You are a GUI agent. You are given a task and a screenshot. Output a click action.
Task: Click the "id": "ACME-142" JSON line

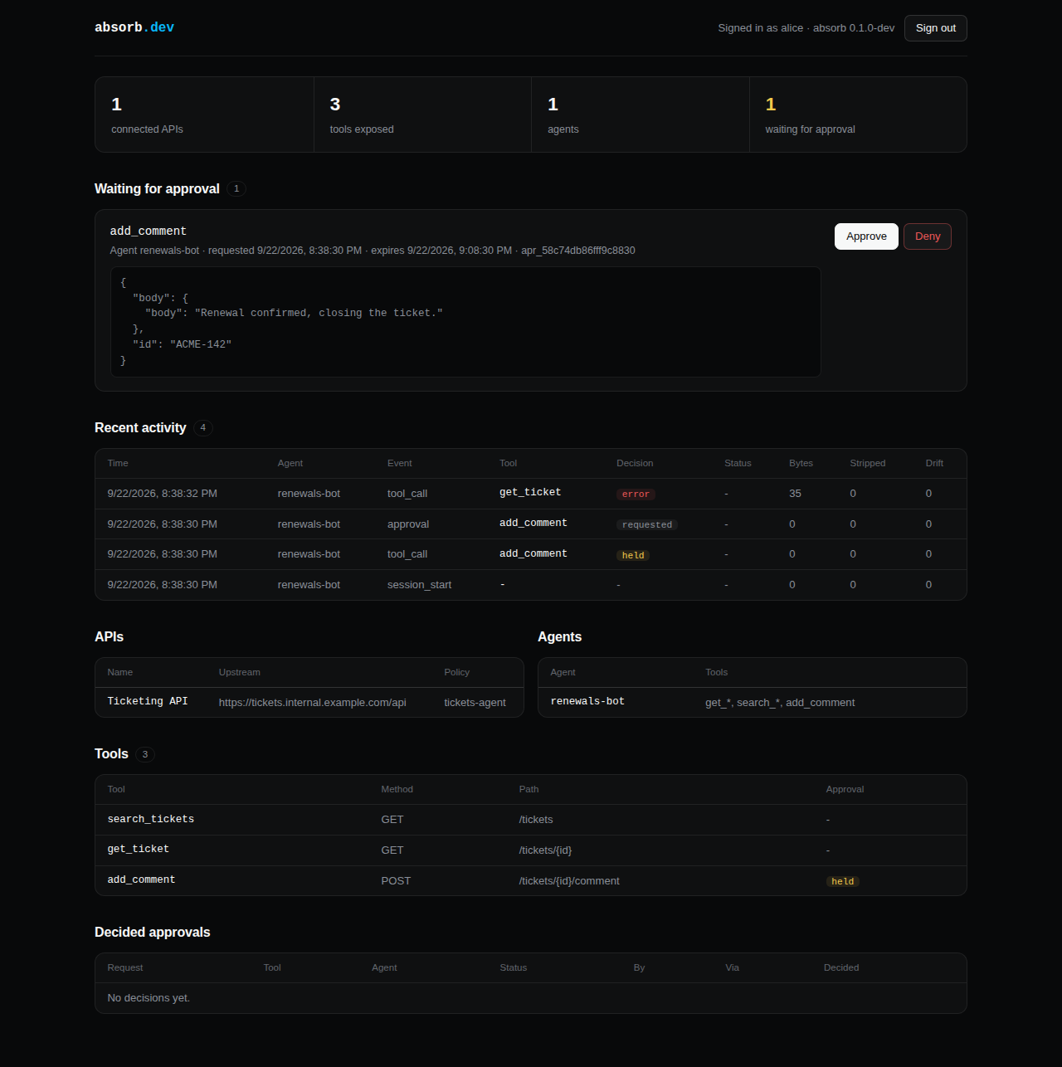click(x=183, y=344)
